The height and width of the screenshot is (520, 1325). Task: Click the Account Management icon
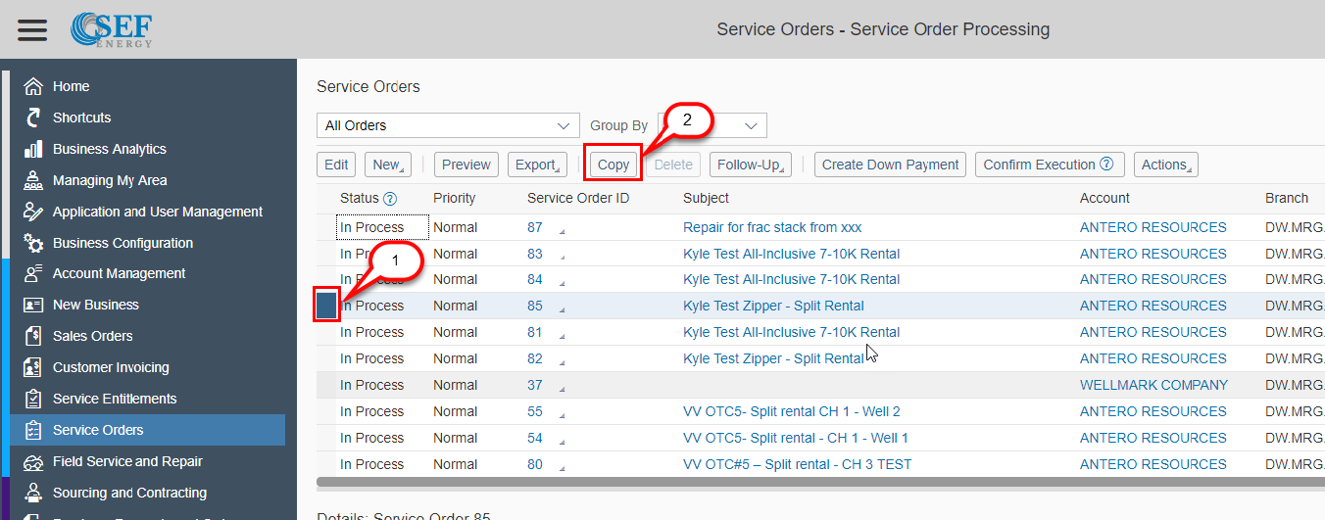[33, 273]
